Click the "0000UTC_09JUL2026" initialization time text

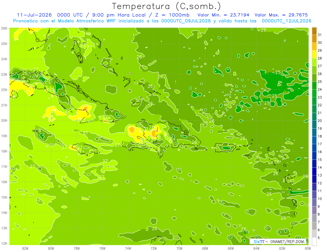click(186, 21)
